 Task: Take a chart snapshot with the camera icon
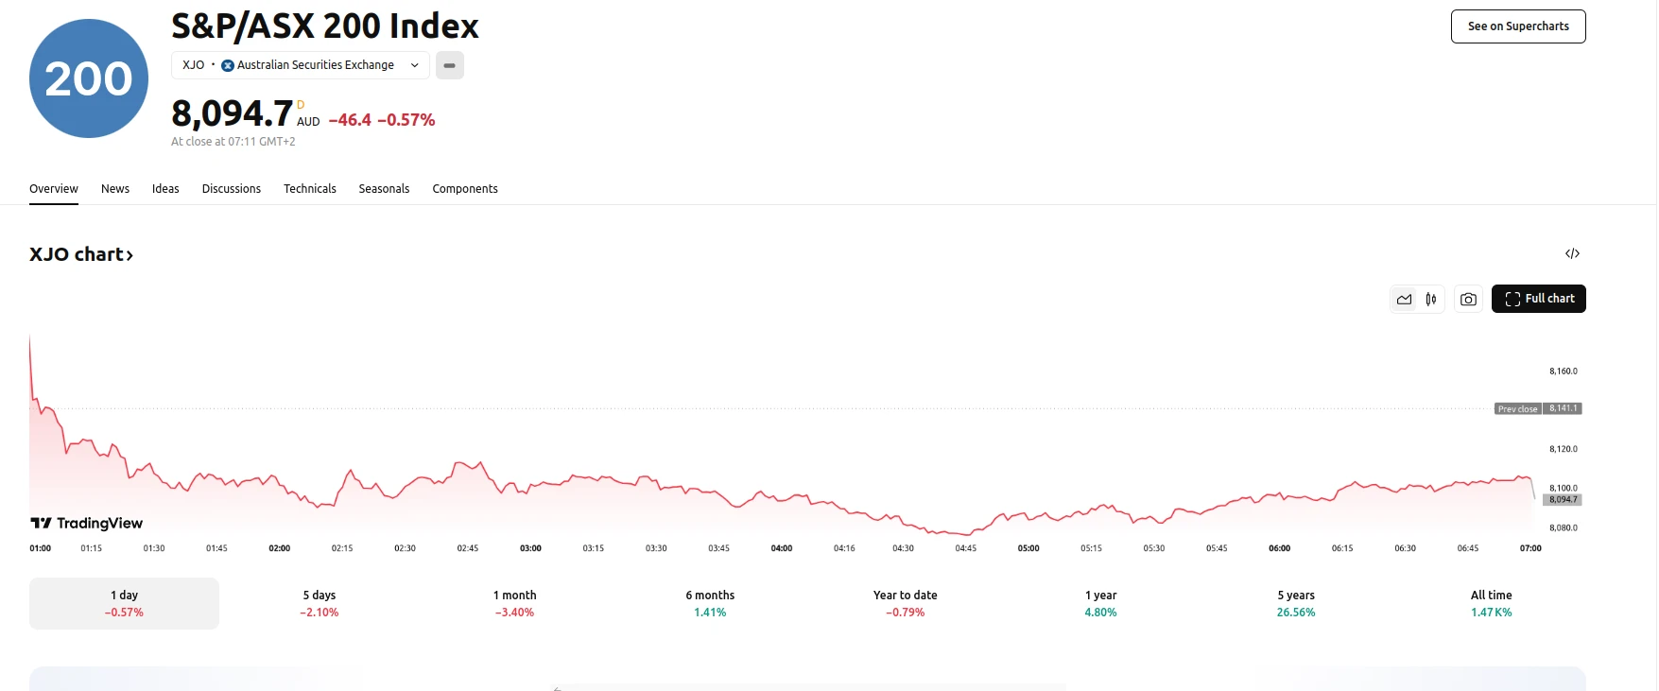tap(1468, 299)
